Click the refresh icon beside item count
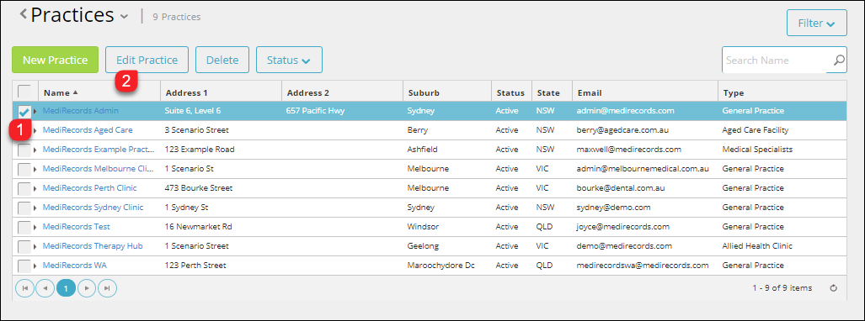Image resolution: width=865 pixels, height=321 pixels. [x=834, y=288]
